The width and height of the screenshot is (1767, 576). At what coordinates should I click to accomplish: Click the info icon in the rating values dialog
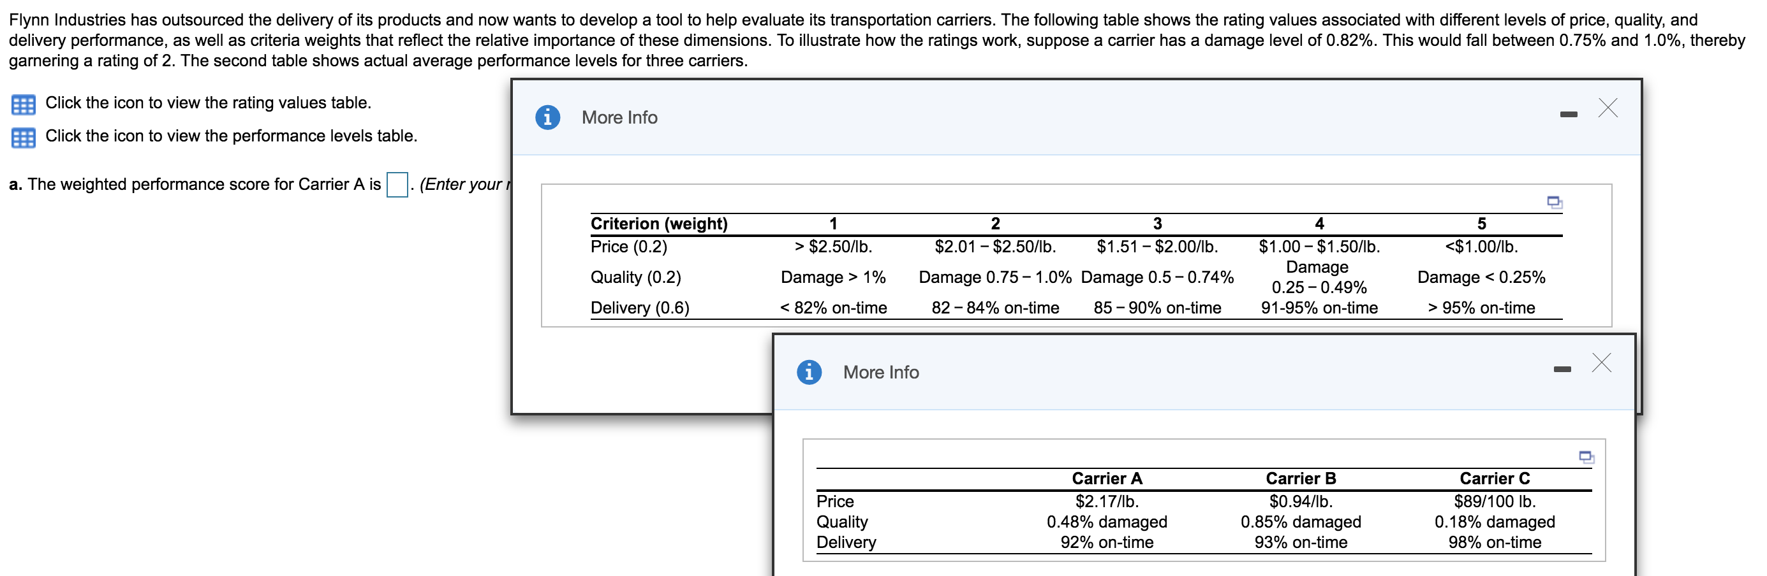[547, 117]
